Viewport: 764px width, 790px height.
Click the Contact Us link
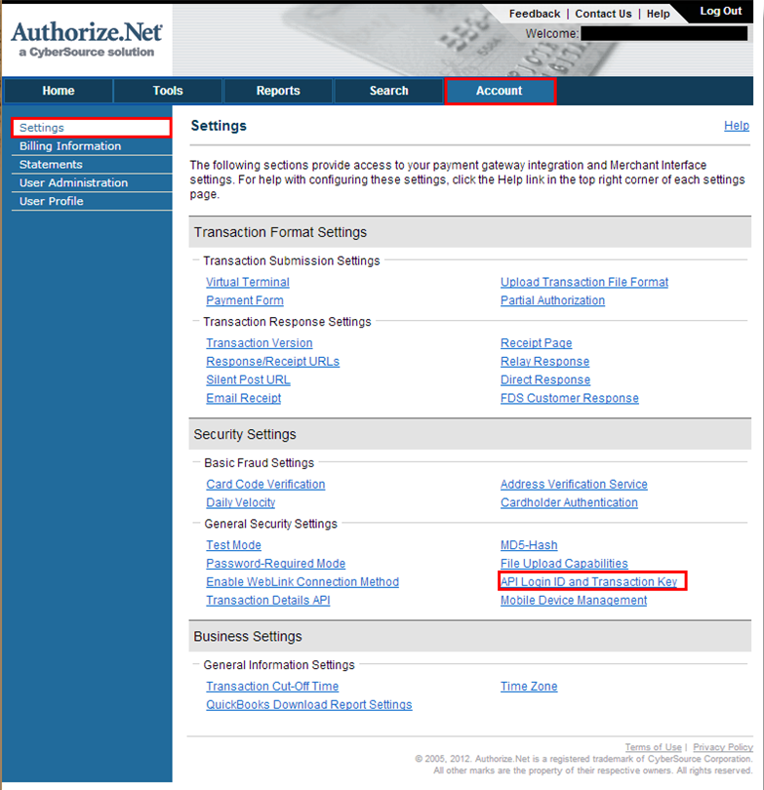[603, 14]
